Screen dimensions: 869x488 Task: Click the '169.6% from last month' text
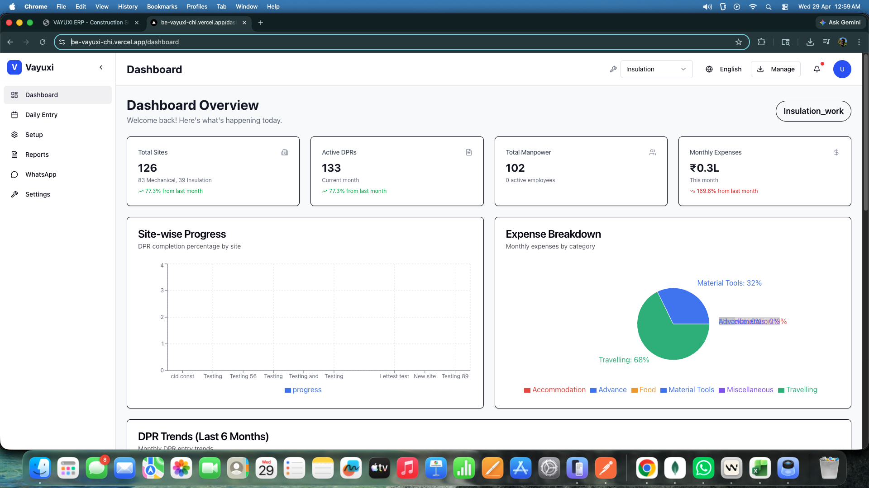click(x=727, y=191)
